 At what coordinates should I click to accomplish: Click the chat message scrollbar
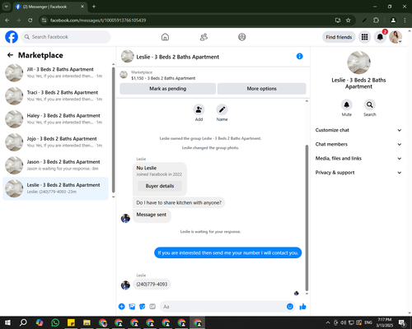click(x=307, y=218)
